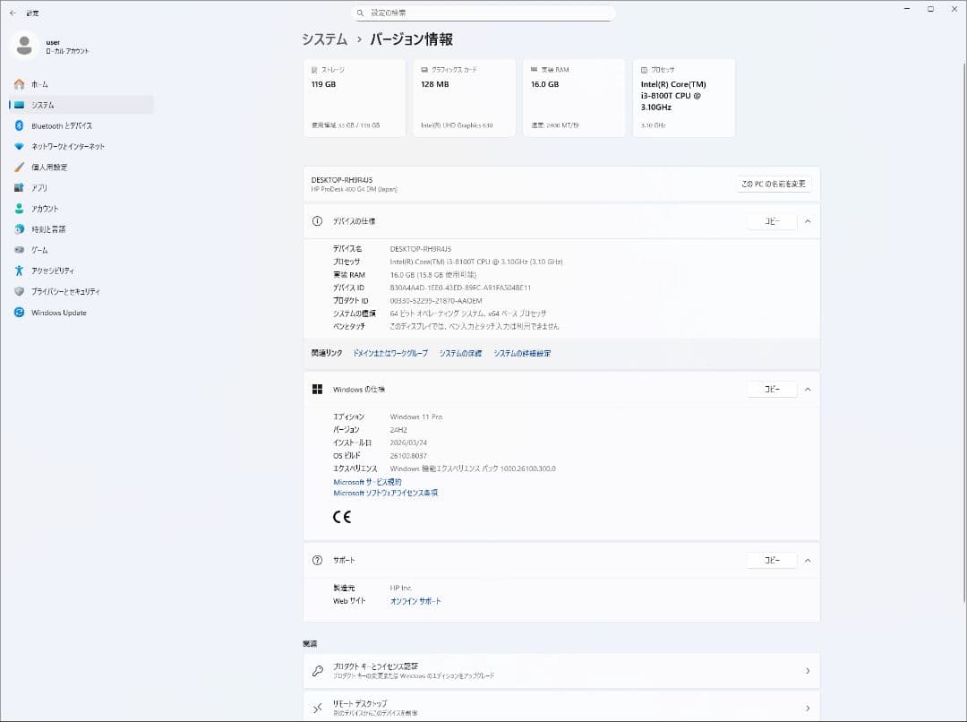The image size is (967, 722).
Task: Click the システム monitor icon
Action: 19,105
